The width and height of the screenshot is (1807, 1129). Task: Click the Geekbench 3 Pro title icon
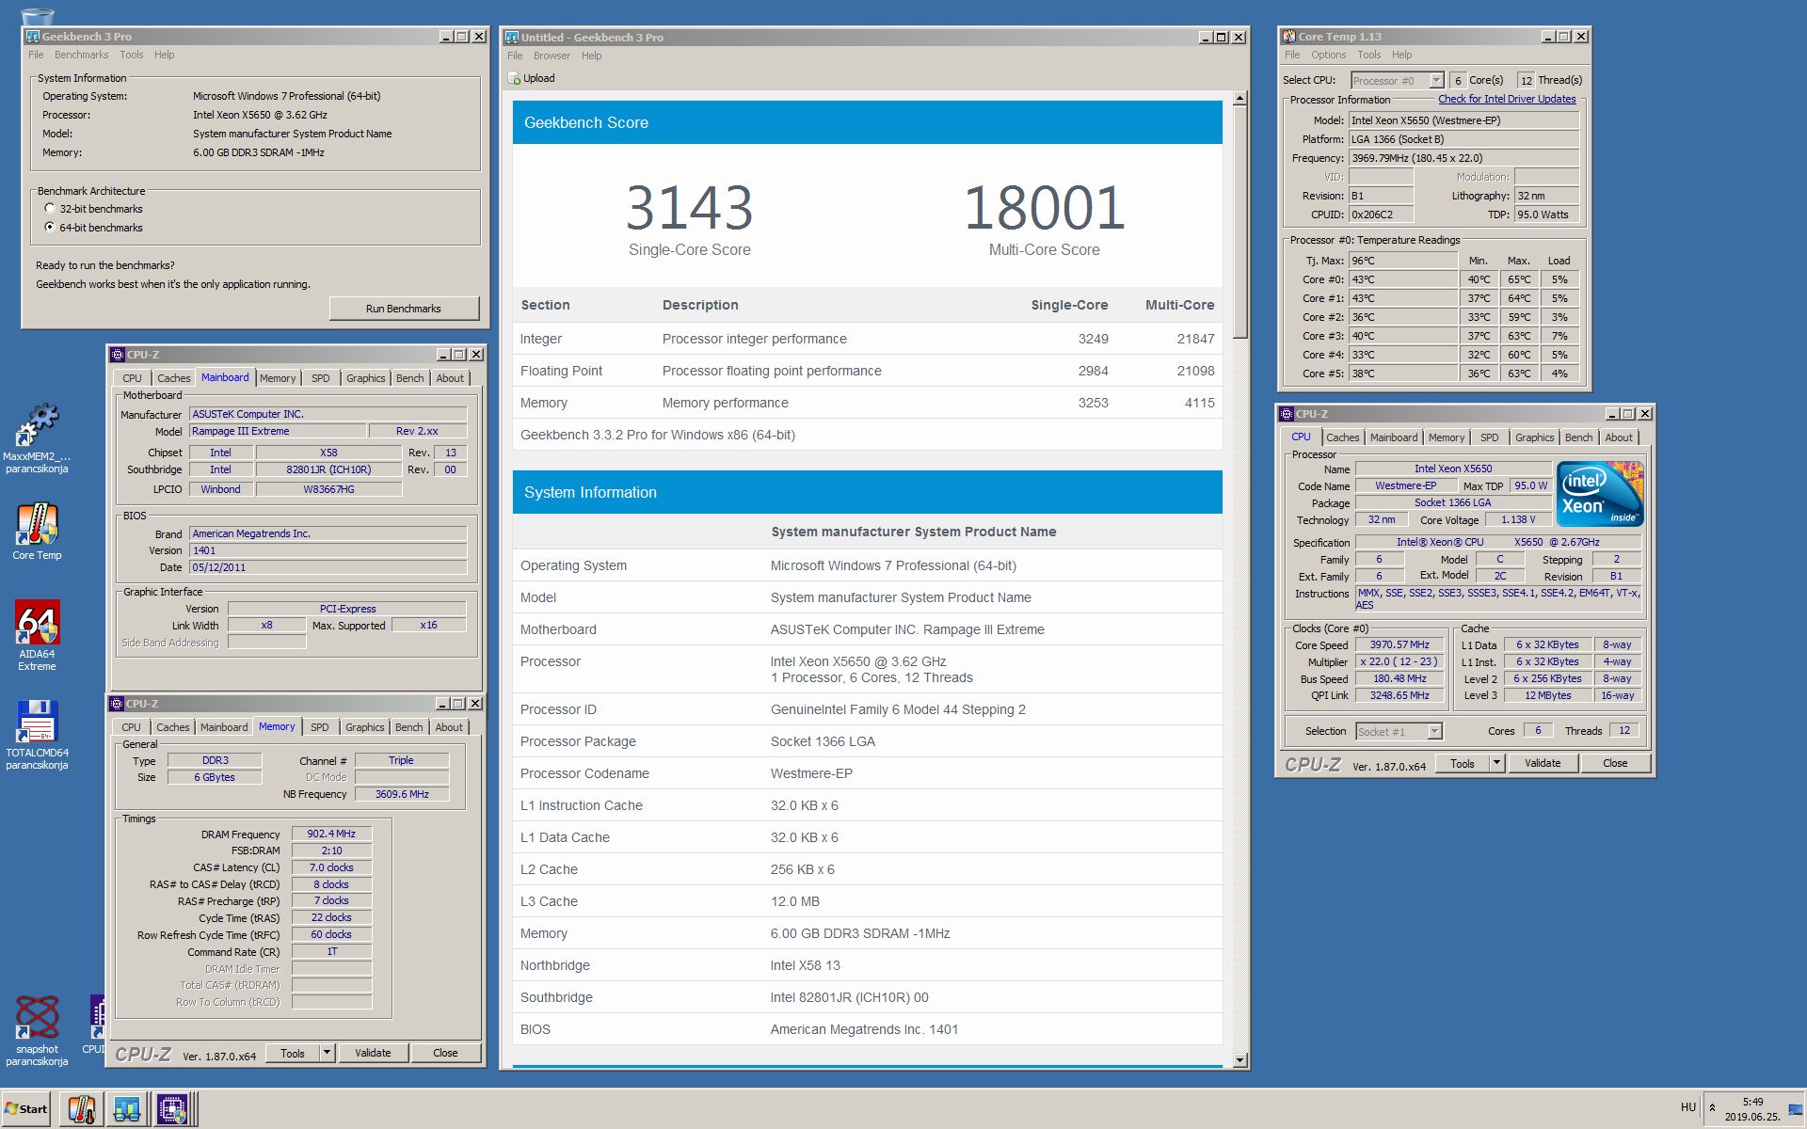click(x=33, y=37)
